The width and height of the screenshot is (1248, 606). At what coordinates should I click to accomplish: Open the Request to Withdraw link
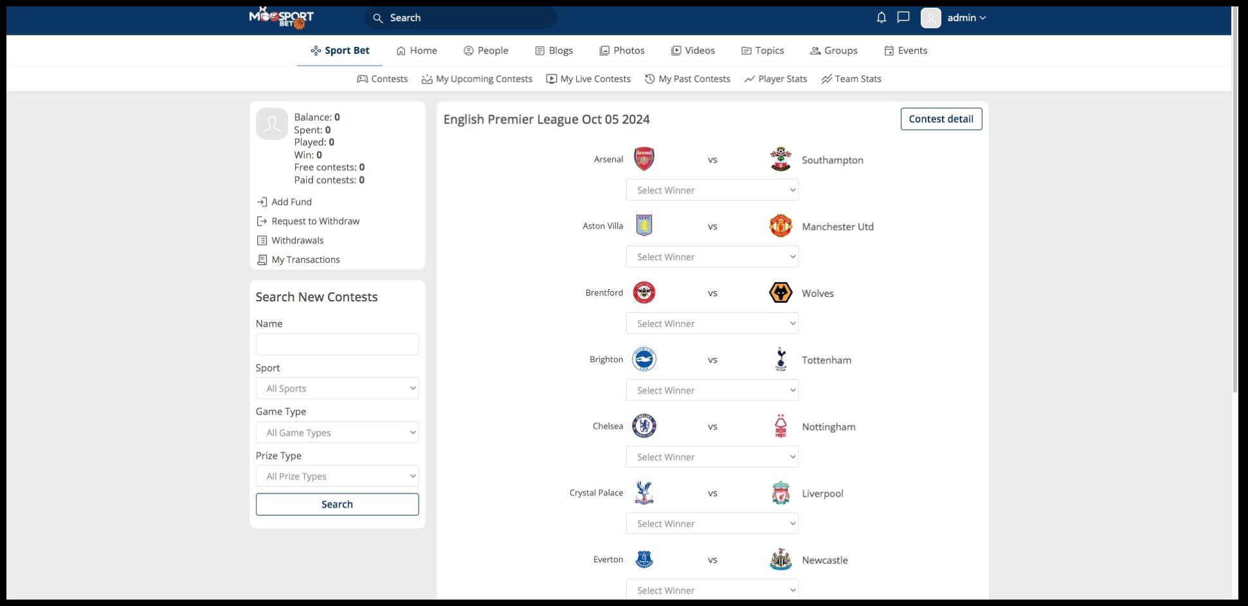pos(315,221)
